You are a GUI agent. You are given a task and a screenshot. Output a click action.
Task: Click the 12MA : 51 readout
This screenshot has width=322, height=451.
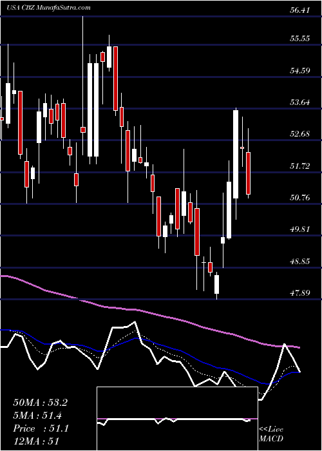tap(36, 441)
